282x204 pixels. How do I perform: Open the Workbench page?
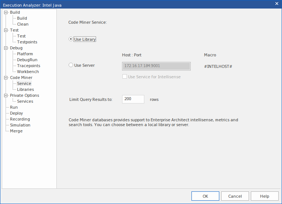coord(28,72)
